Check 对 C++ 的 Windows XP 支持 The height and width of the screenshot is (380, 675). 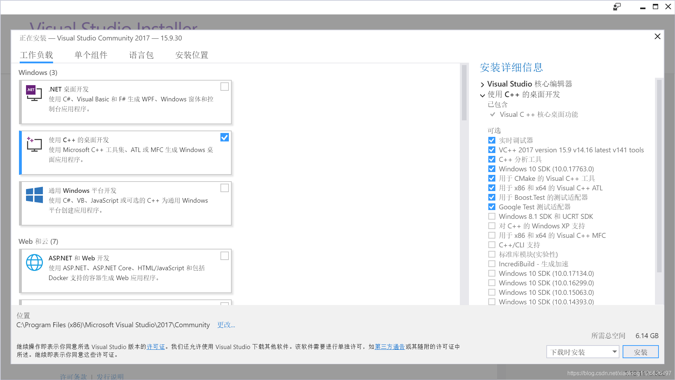point(492,226)
